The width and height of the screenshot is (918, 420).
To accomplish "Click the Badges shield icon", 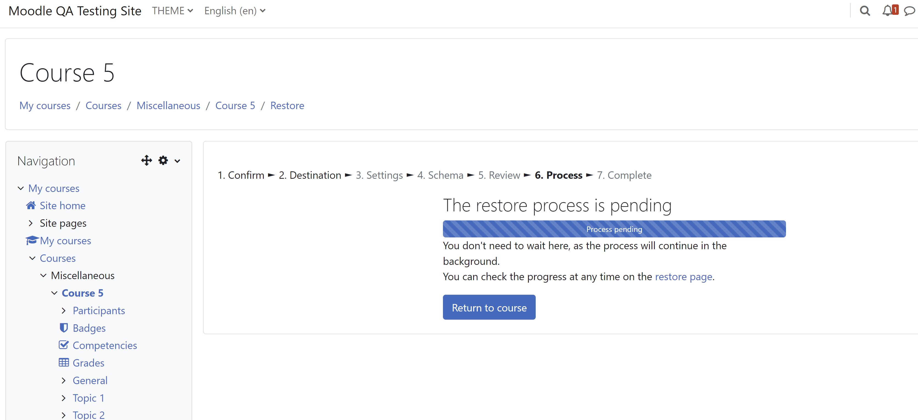I will pyautogui.click(x=64, y=328).
